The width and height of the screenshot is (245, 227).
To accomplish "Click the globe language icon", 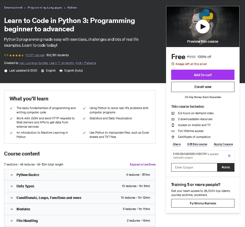I will point(42,71).
